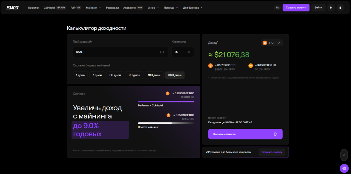Click the FB coin icon in income panel
The width and height of the screenshot is (351, 174).
point(250,65)
